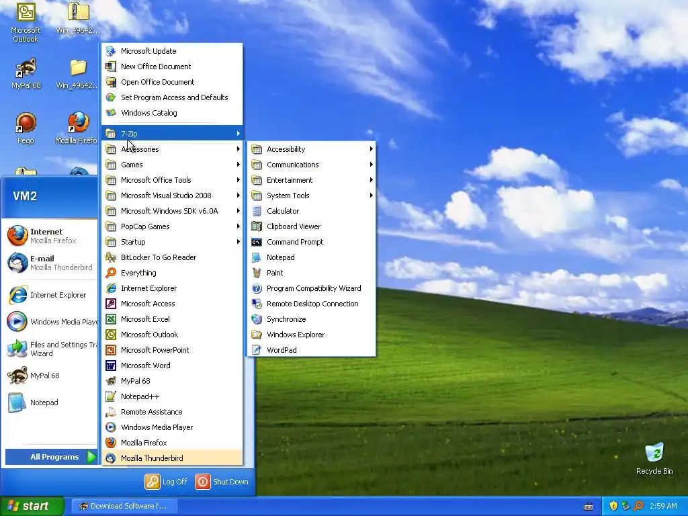Expand System Tools submenu arrow
This screenshot has width=688, height=516.
pos(371,196)
